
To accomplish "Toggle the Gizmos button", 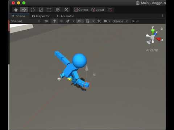I will tap(118, 21).
